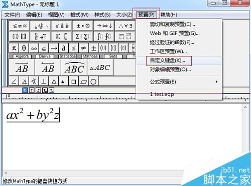Select the highlighted blue tab-stop alignment button
251x186 pixels.
(25, 90)
